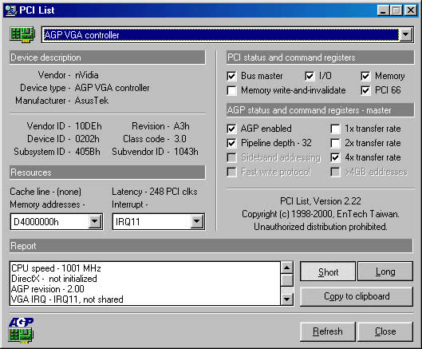Click the Subsystem ID value 405Bh
This screenshot has height=349, width=422.
88,152
